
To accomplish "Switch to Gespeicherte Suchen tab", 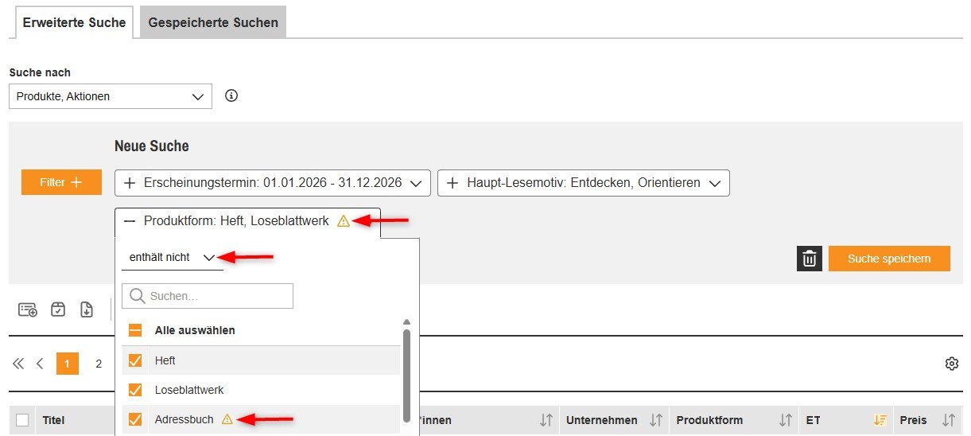I will (x=213, y=22).
